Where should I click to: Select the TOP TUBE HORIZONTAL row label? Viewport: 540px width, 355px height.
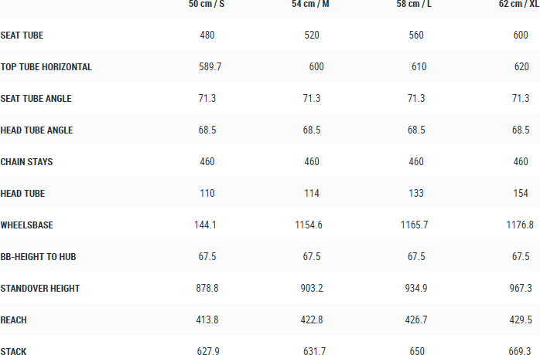[x=46, y=67]
